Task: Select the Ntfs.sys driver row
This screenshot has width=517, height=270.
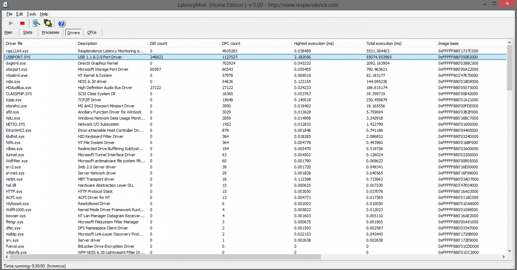Action: 255,143
